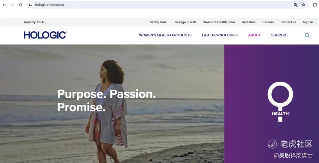Expand the Country: USA dropdown
This screenshot has width=319, height=163.
coord(35,22)
